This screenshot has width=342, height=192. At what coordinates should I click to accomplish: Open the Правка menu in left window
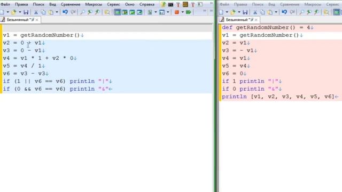click(x=21, y=4)
